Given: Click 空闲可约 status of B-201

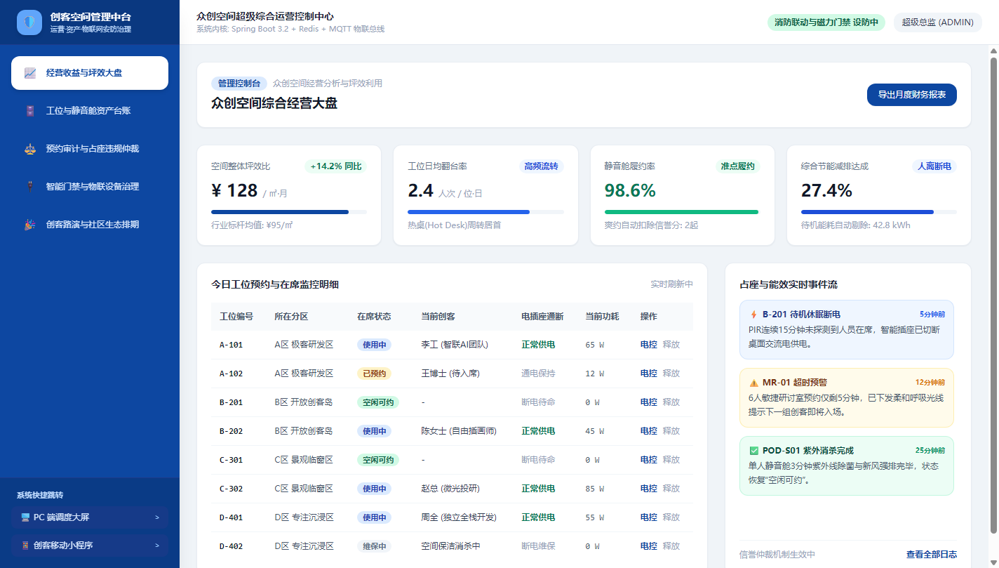Looking at the screenshot, I should tap(378, 402).
